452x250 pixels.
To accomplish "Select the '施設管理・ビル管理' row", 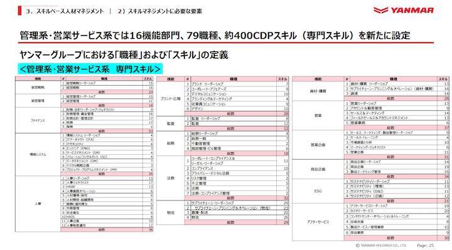I will point(237,148).
